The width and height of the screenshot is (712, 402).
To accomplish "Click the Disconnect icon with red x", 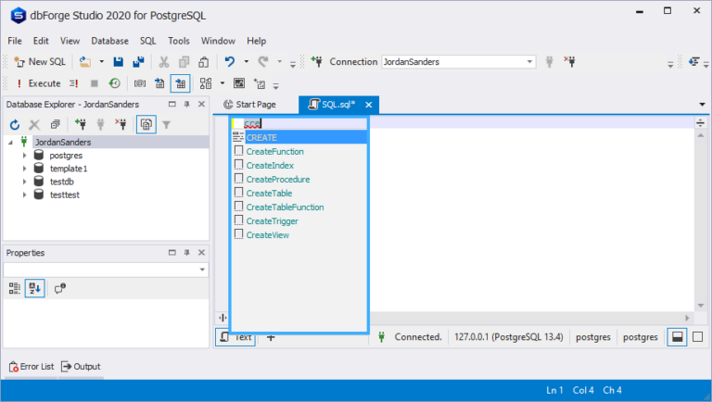I will tap(569, 62).
